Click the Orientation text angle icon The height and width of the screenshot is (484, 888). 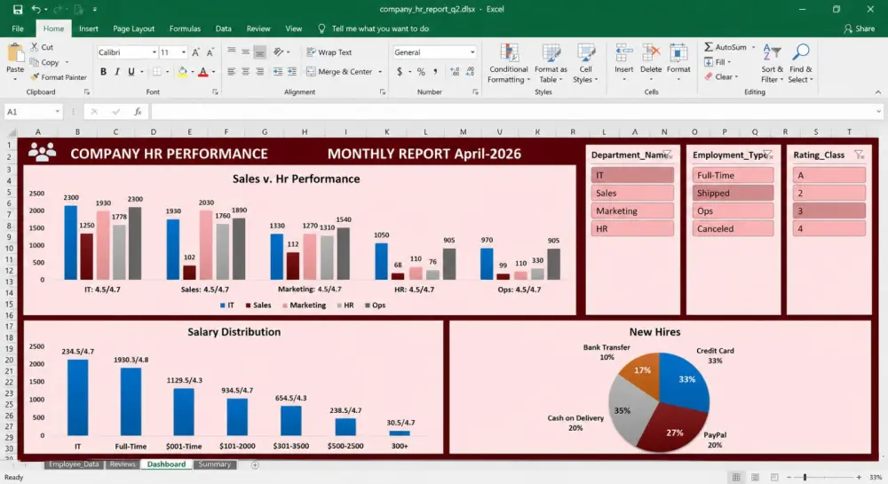click(x=278, y=52)
